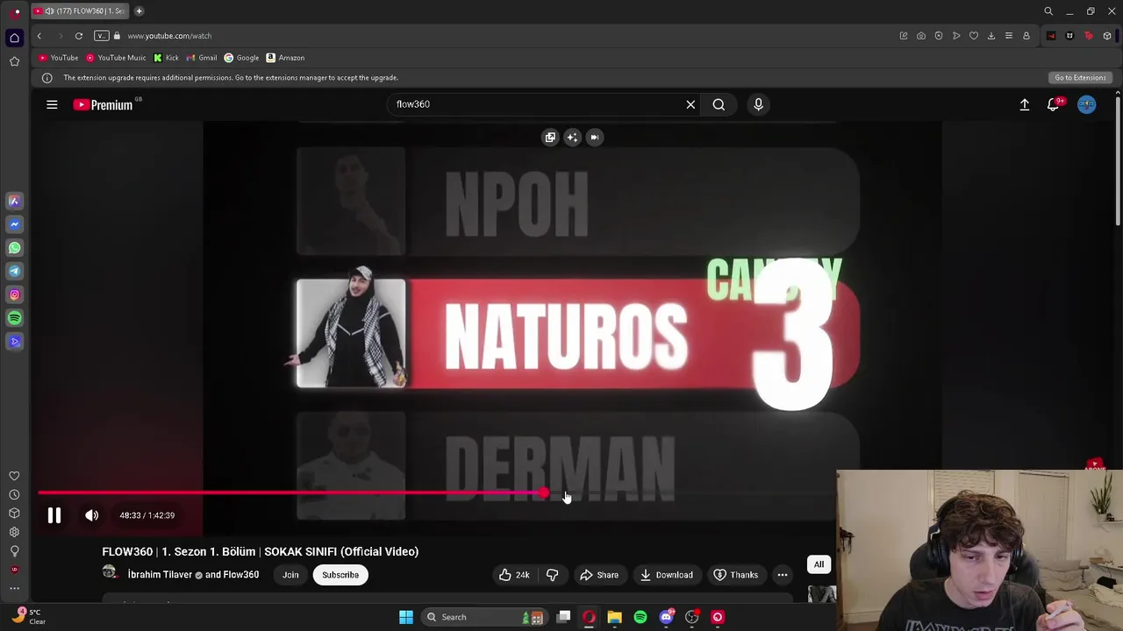The image size is (1123, 631).
Task: Start voice search with microphone icon
Action: tap(758, 104)
